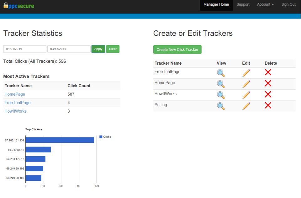Screen dimensions: 301x198
Task: Edit the HowItWorks tracker pencil icon
Action: click(x=246, y=95)
